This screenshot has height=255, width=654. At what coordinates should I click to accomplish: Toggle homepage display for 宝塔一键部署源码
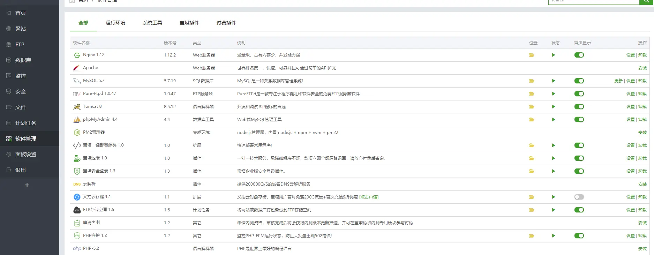(x=579, y=145)
